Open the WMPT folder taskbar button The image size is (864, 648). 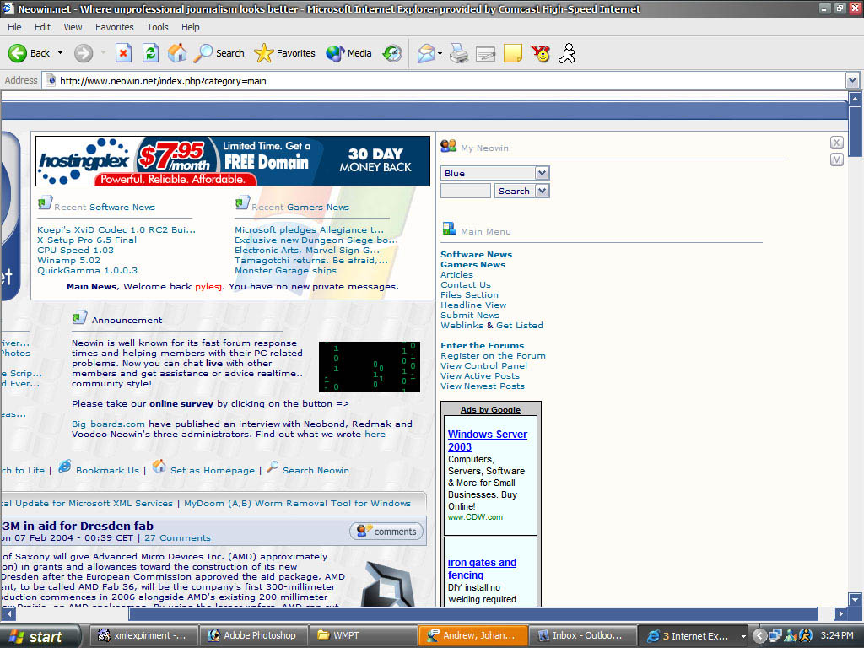363,636
